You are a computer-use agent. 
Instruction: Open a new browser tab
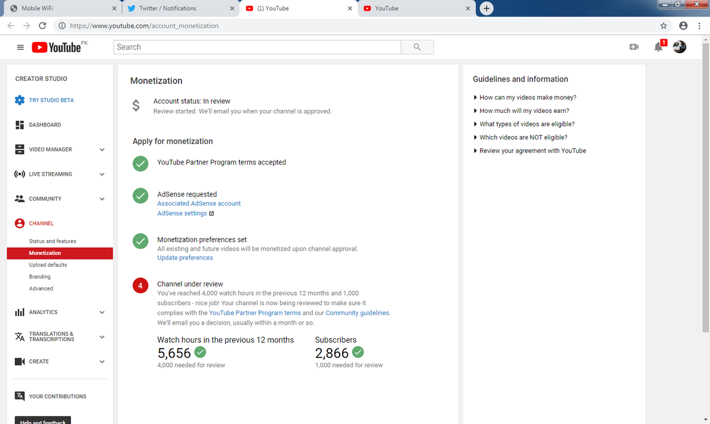point(486,8)
